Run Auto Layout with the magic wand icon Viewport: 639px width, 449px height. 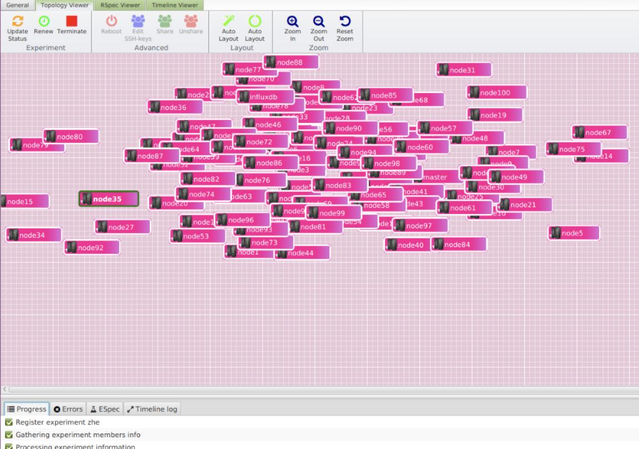[x=229, y=28]
